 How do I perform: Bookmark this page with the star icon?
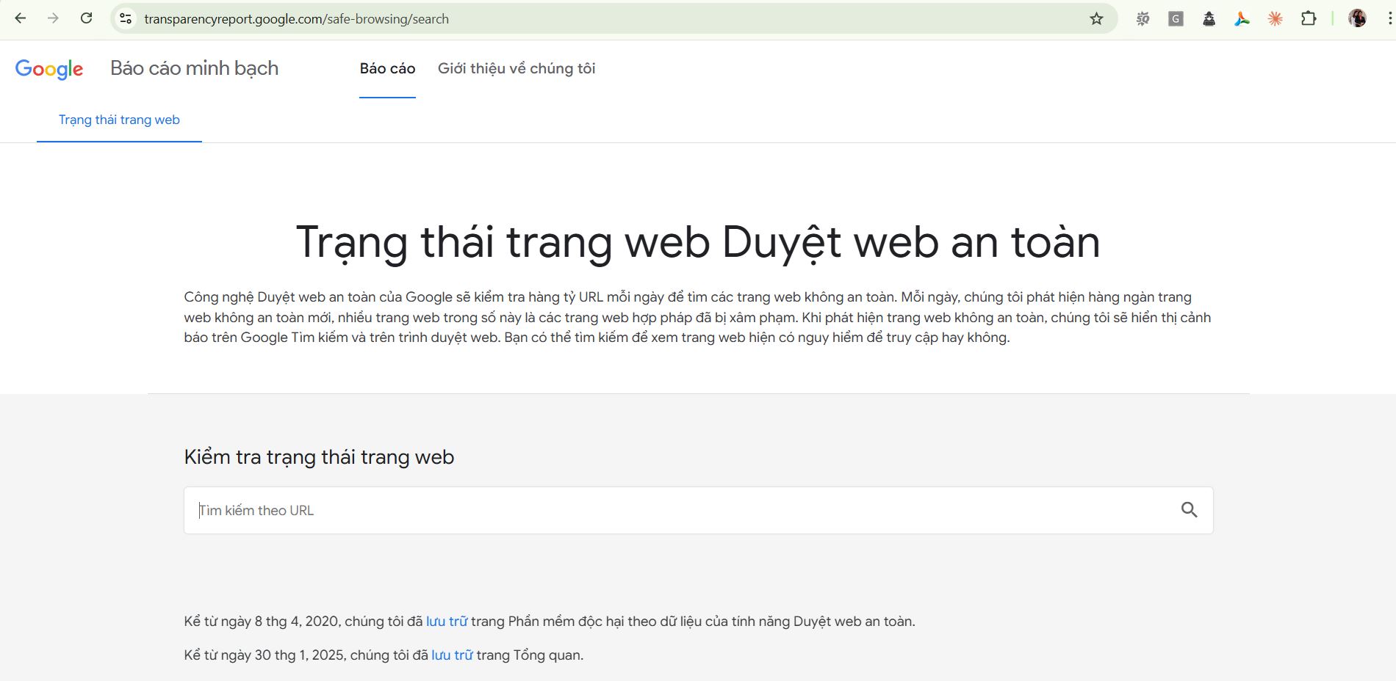[x=1095, y=18]
